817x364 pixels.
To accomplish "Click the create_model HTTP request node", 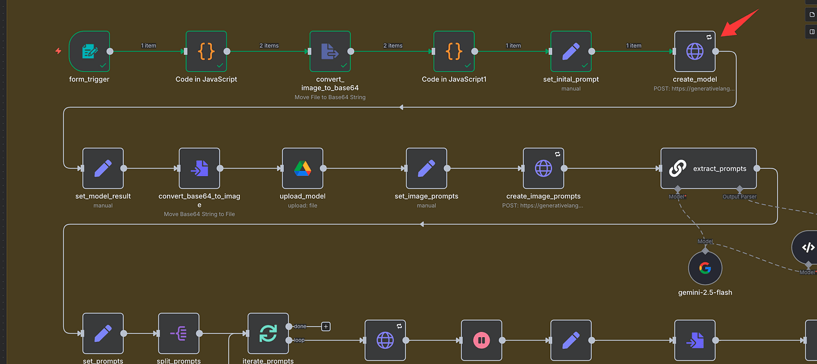I will pos(694,51).
